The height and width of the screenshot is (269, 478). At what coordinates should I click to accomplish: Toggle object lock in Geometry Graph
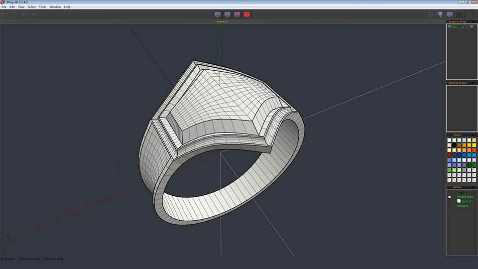pyautogui.click(x=467, y=27)
